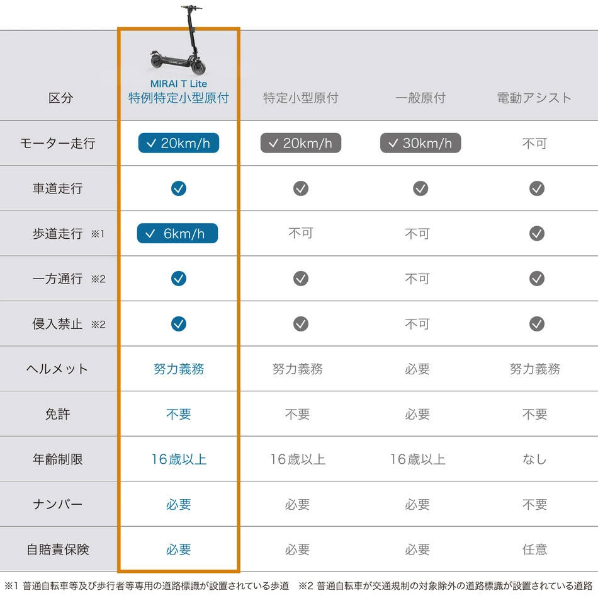The width and height of the screenshot is (598, 598).
Task: Click 努力義務 helmet cell under 特定小型原付
Action: (x=298, y=369)
